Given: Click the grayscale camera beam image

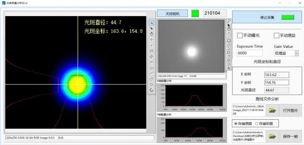Looking at the screenshot, I should coord(191,46).
